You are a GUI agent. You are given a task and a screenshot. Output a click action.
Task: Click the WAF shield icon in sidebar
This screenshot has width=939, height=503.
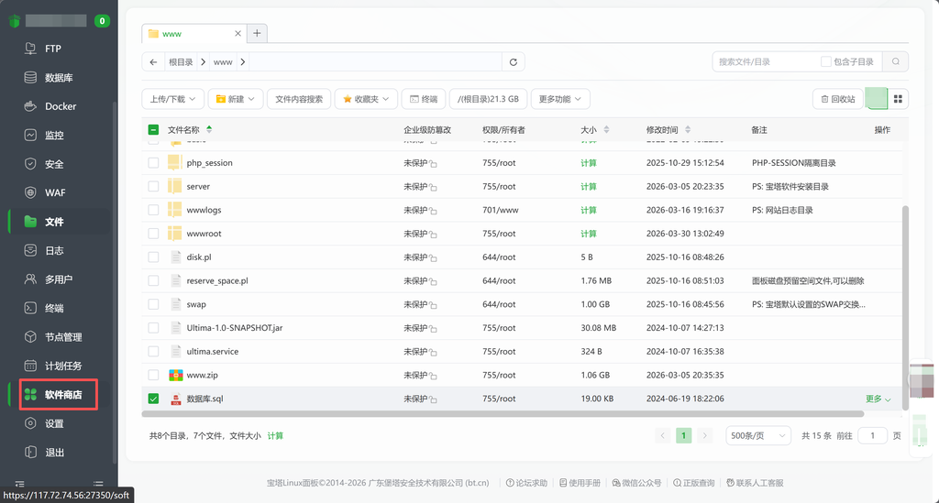[x=30, y=192]
